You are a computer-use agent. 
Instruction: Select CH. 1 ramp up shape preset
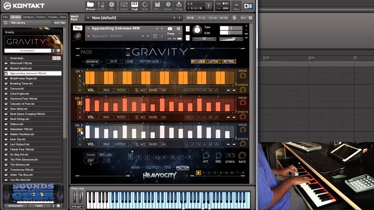coord(193,90)
